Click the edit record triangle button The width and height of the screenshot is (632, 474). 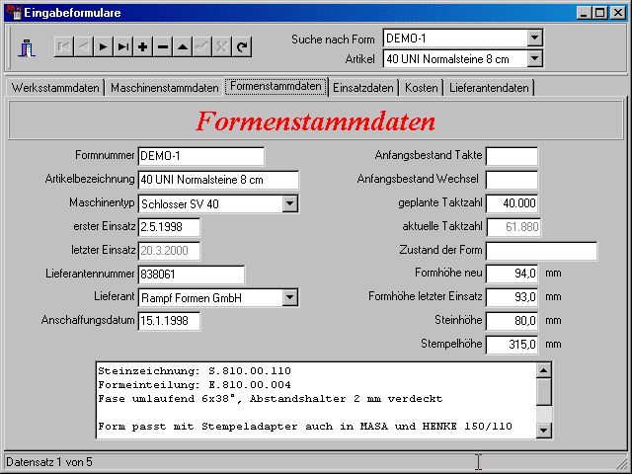click(x=183, y=46)
